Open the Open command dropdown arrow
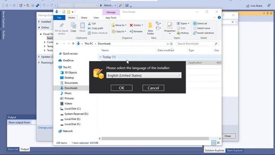This screenshot has width=275, height=155. (x=189, y=23)
